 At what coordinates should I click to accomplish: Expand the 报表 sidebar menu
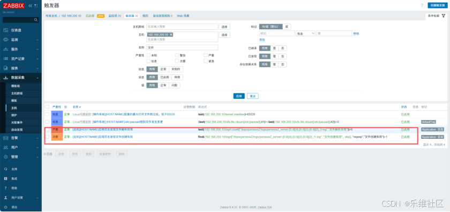point(37,68)
